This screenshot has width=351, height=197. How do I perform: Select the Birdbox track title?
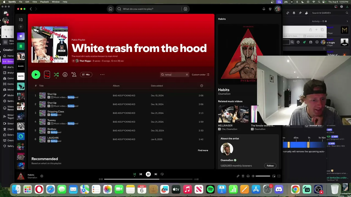[52, 129]
